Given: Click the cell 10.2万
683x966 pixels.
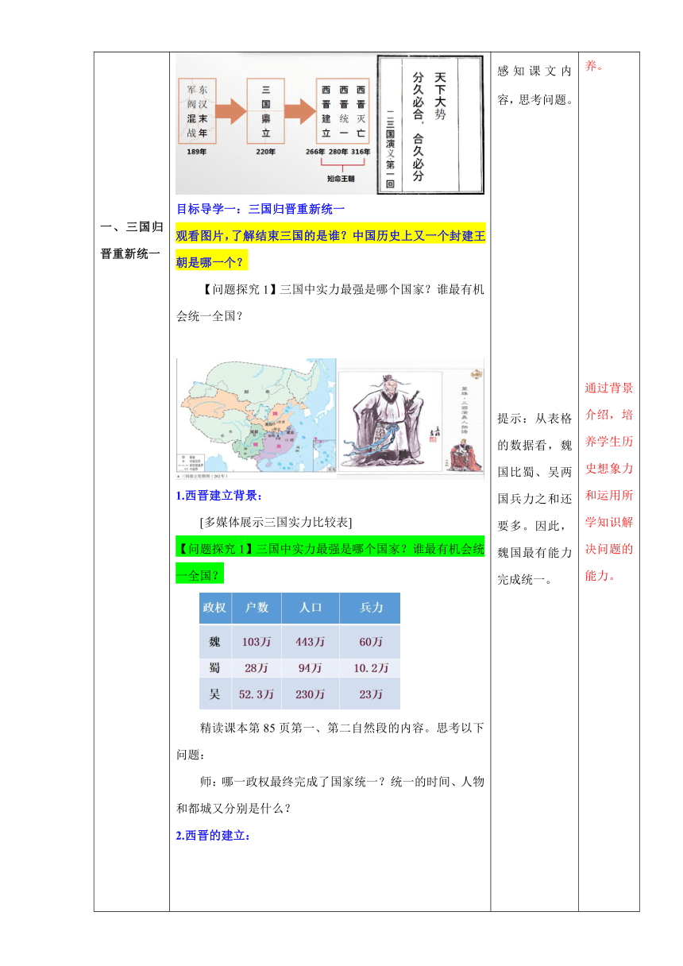Looking at the screenshot, I should tap(370, 668).
